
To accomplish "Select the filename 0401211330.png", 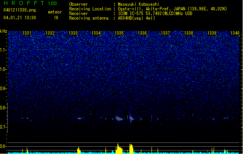I will click(x=20, y=10).
